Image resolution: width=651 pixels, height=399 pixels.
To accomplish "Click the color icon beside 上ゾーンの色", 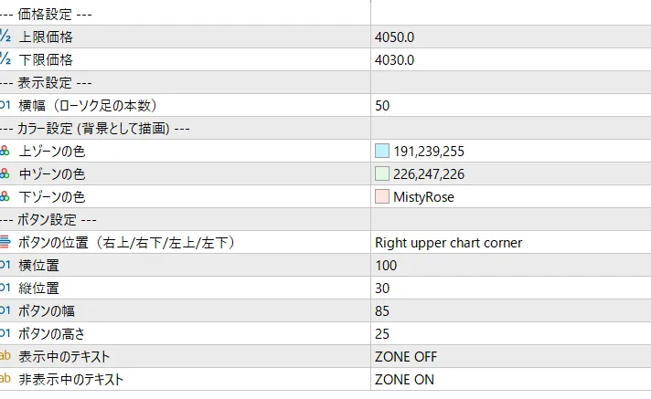I will click(x=5, y=151).
